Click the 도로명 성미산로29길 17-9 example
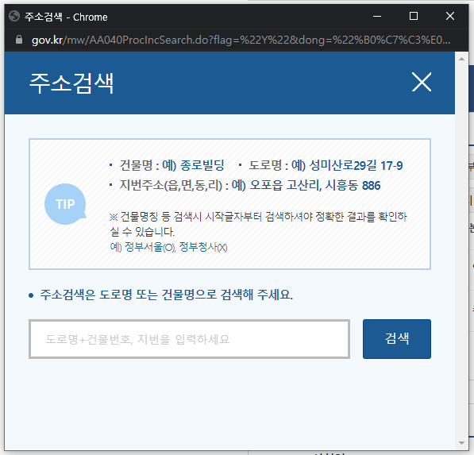Screen dimensions: 474x455 pyautogui.click(x=326, y=165)
